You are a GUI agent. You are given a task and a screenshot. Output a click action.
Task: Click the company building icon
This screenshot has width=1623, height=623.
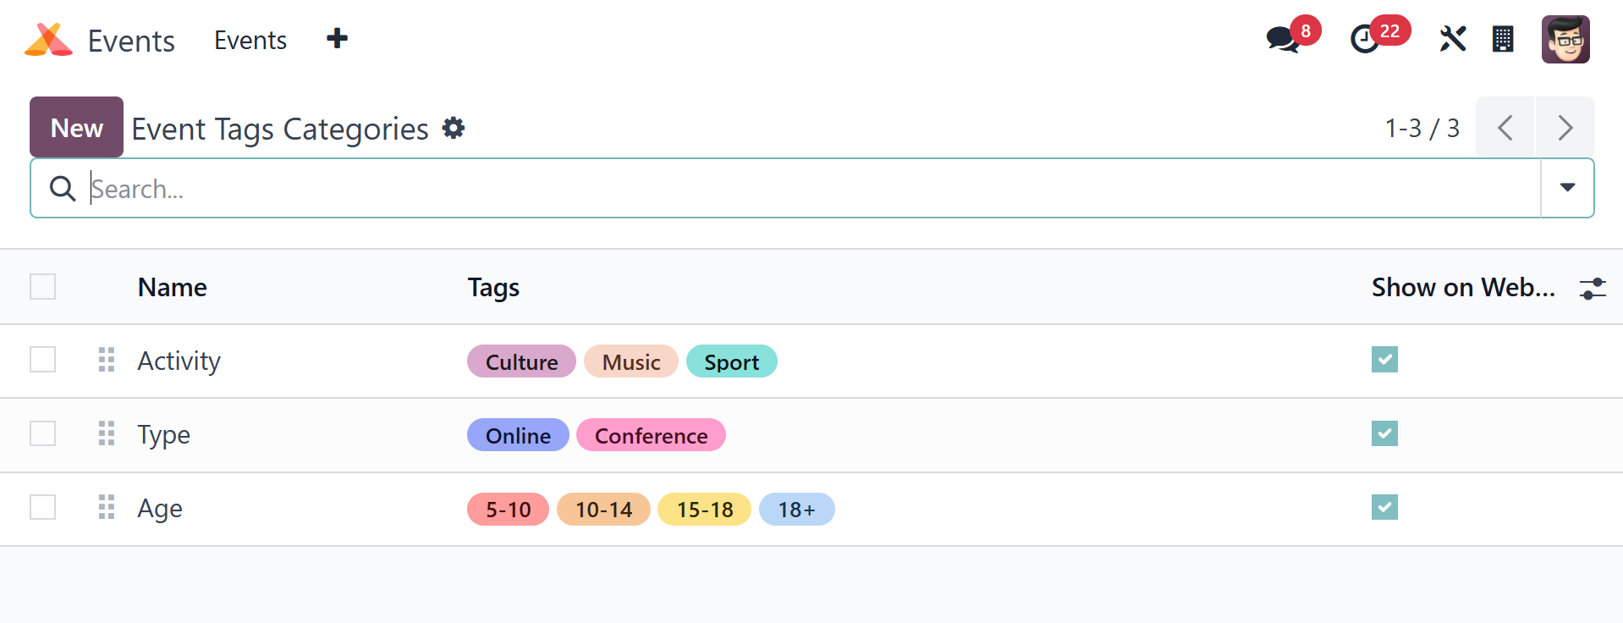[x=1503, y=39]
